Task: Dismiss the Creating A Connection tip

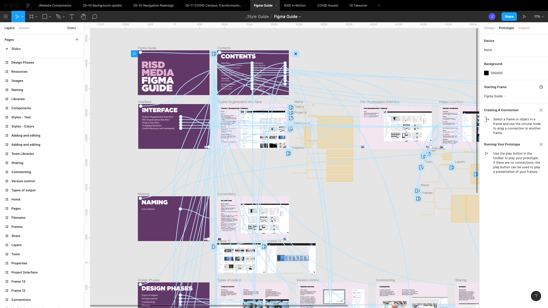Action: [541, 110]
